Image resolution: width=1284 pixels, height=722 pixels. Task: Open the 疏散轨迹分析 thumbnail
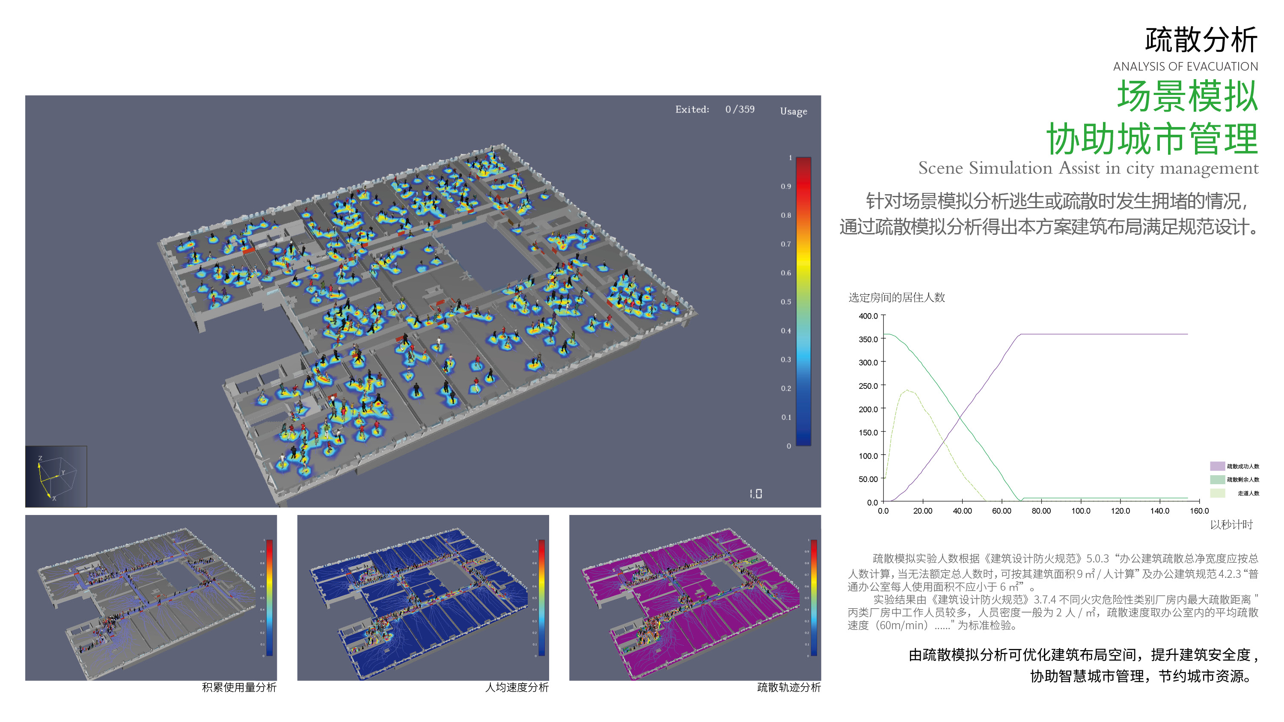click(x=695, y=598)
